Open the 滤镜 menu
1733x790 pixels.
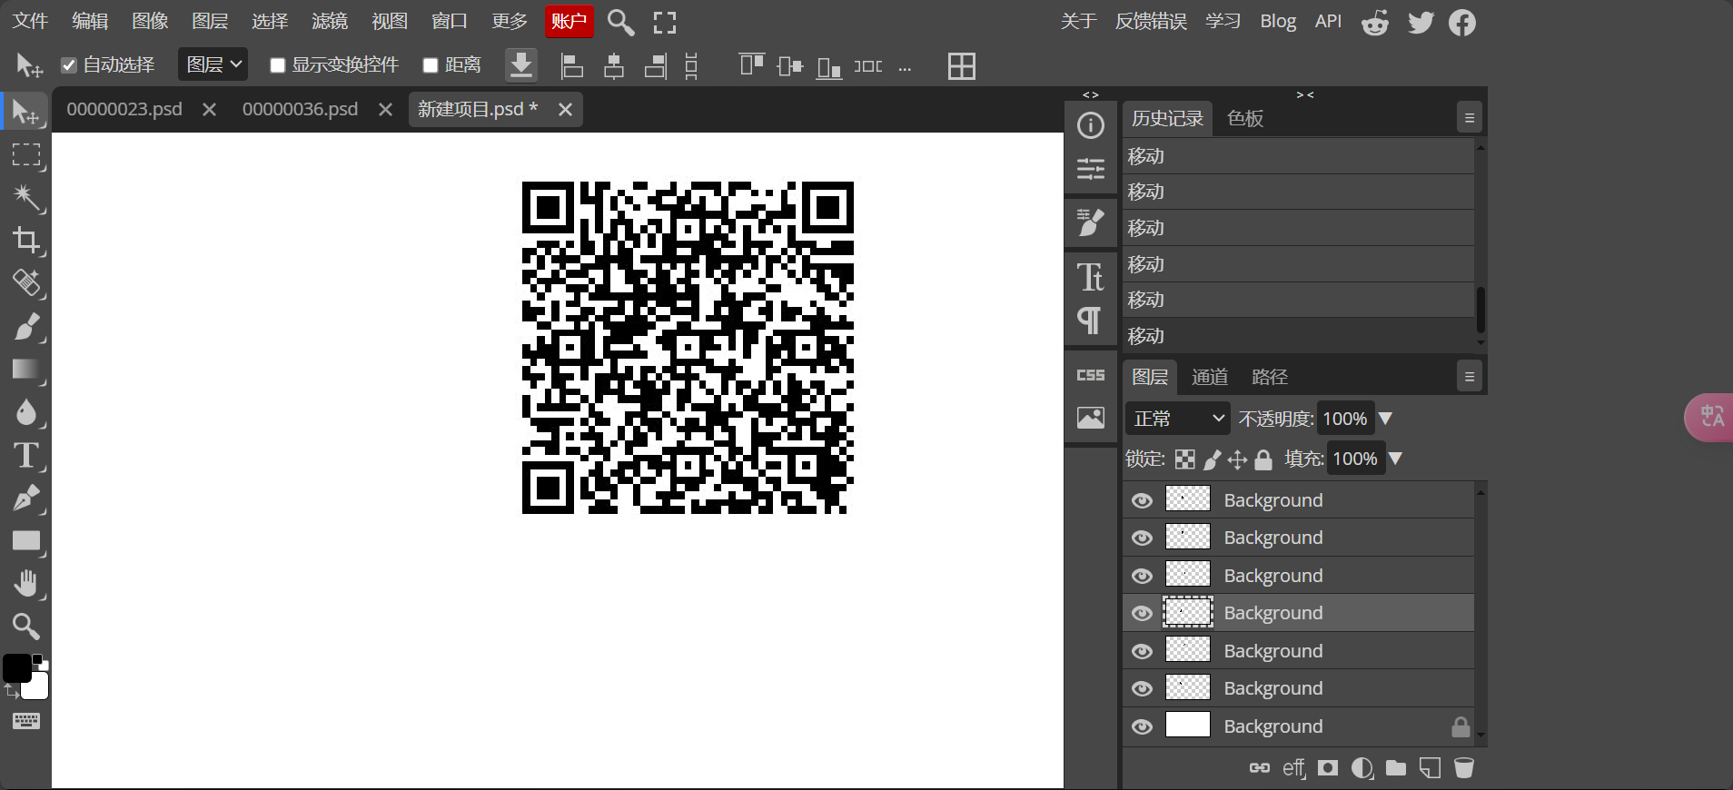[x=329, y=21]
